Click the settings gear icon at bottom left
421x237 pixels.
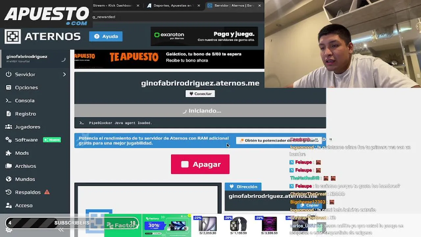(9, 230)
